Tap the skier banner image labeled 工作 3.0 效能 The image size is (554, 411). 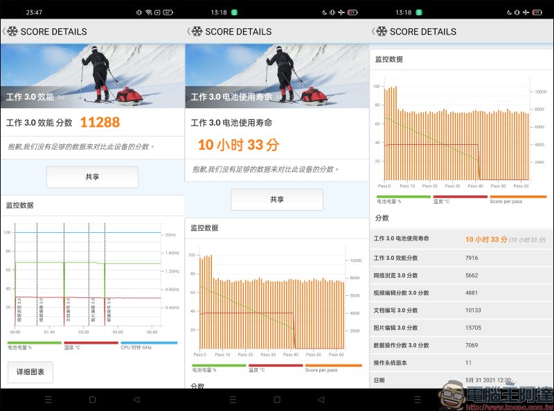[x=92, y=76]
